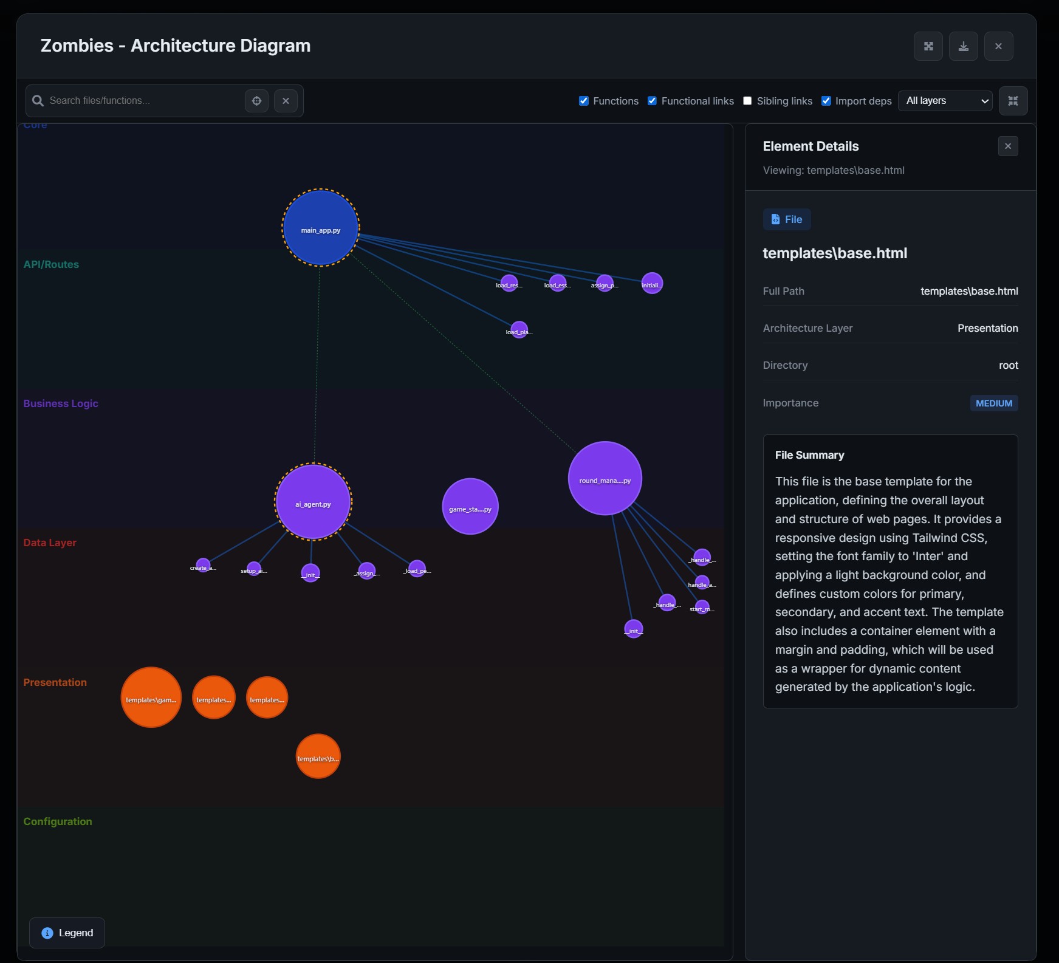Close the Element Details panel
Screen dimensions: 1059x963
pyautogui.click(x=1007, y=146)
